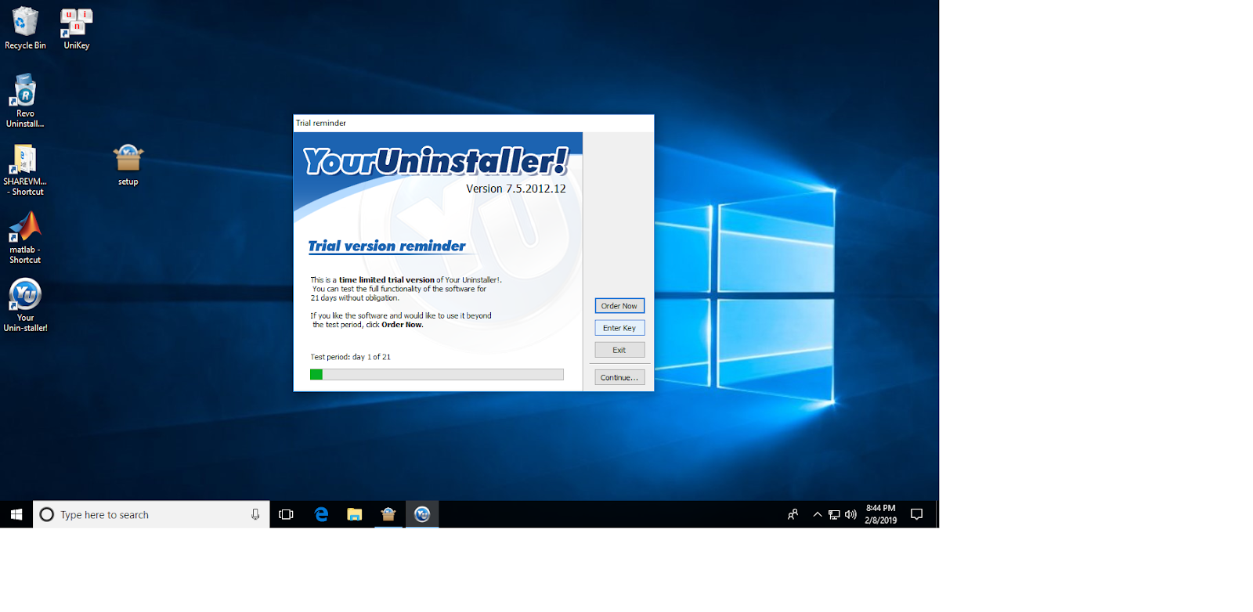Viewport: 1253px width, 612px height.
Task: Select the SHAREVM shortcut icon
Action: (25, 170)
